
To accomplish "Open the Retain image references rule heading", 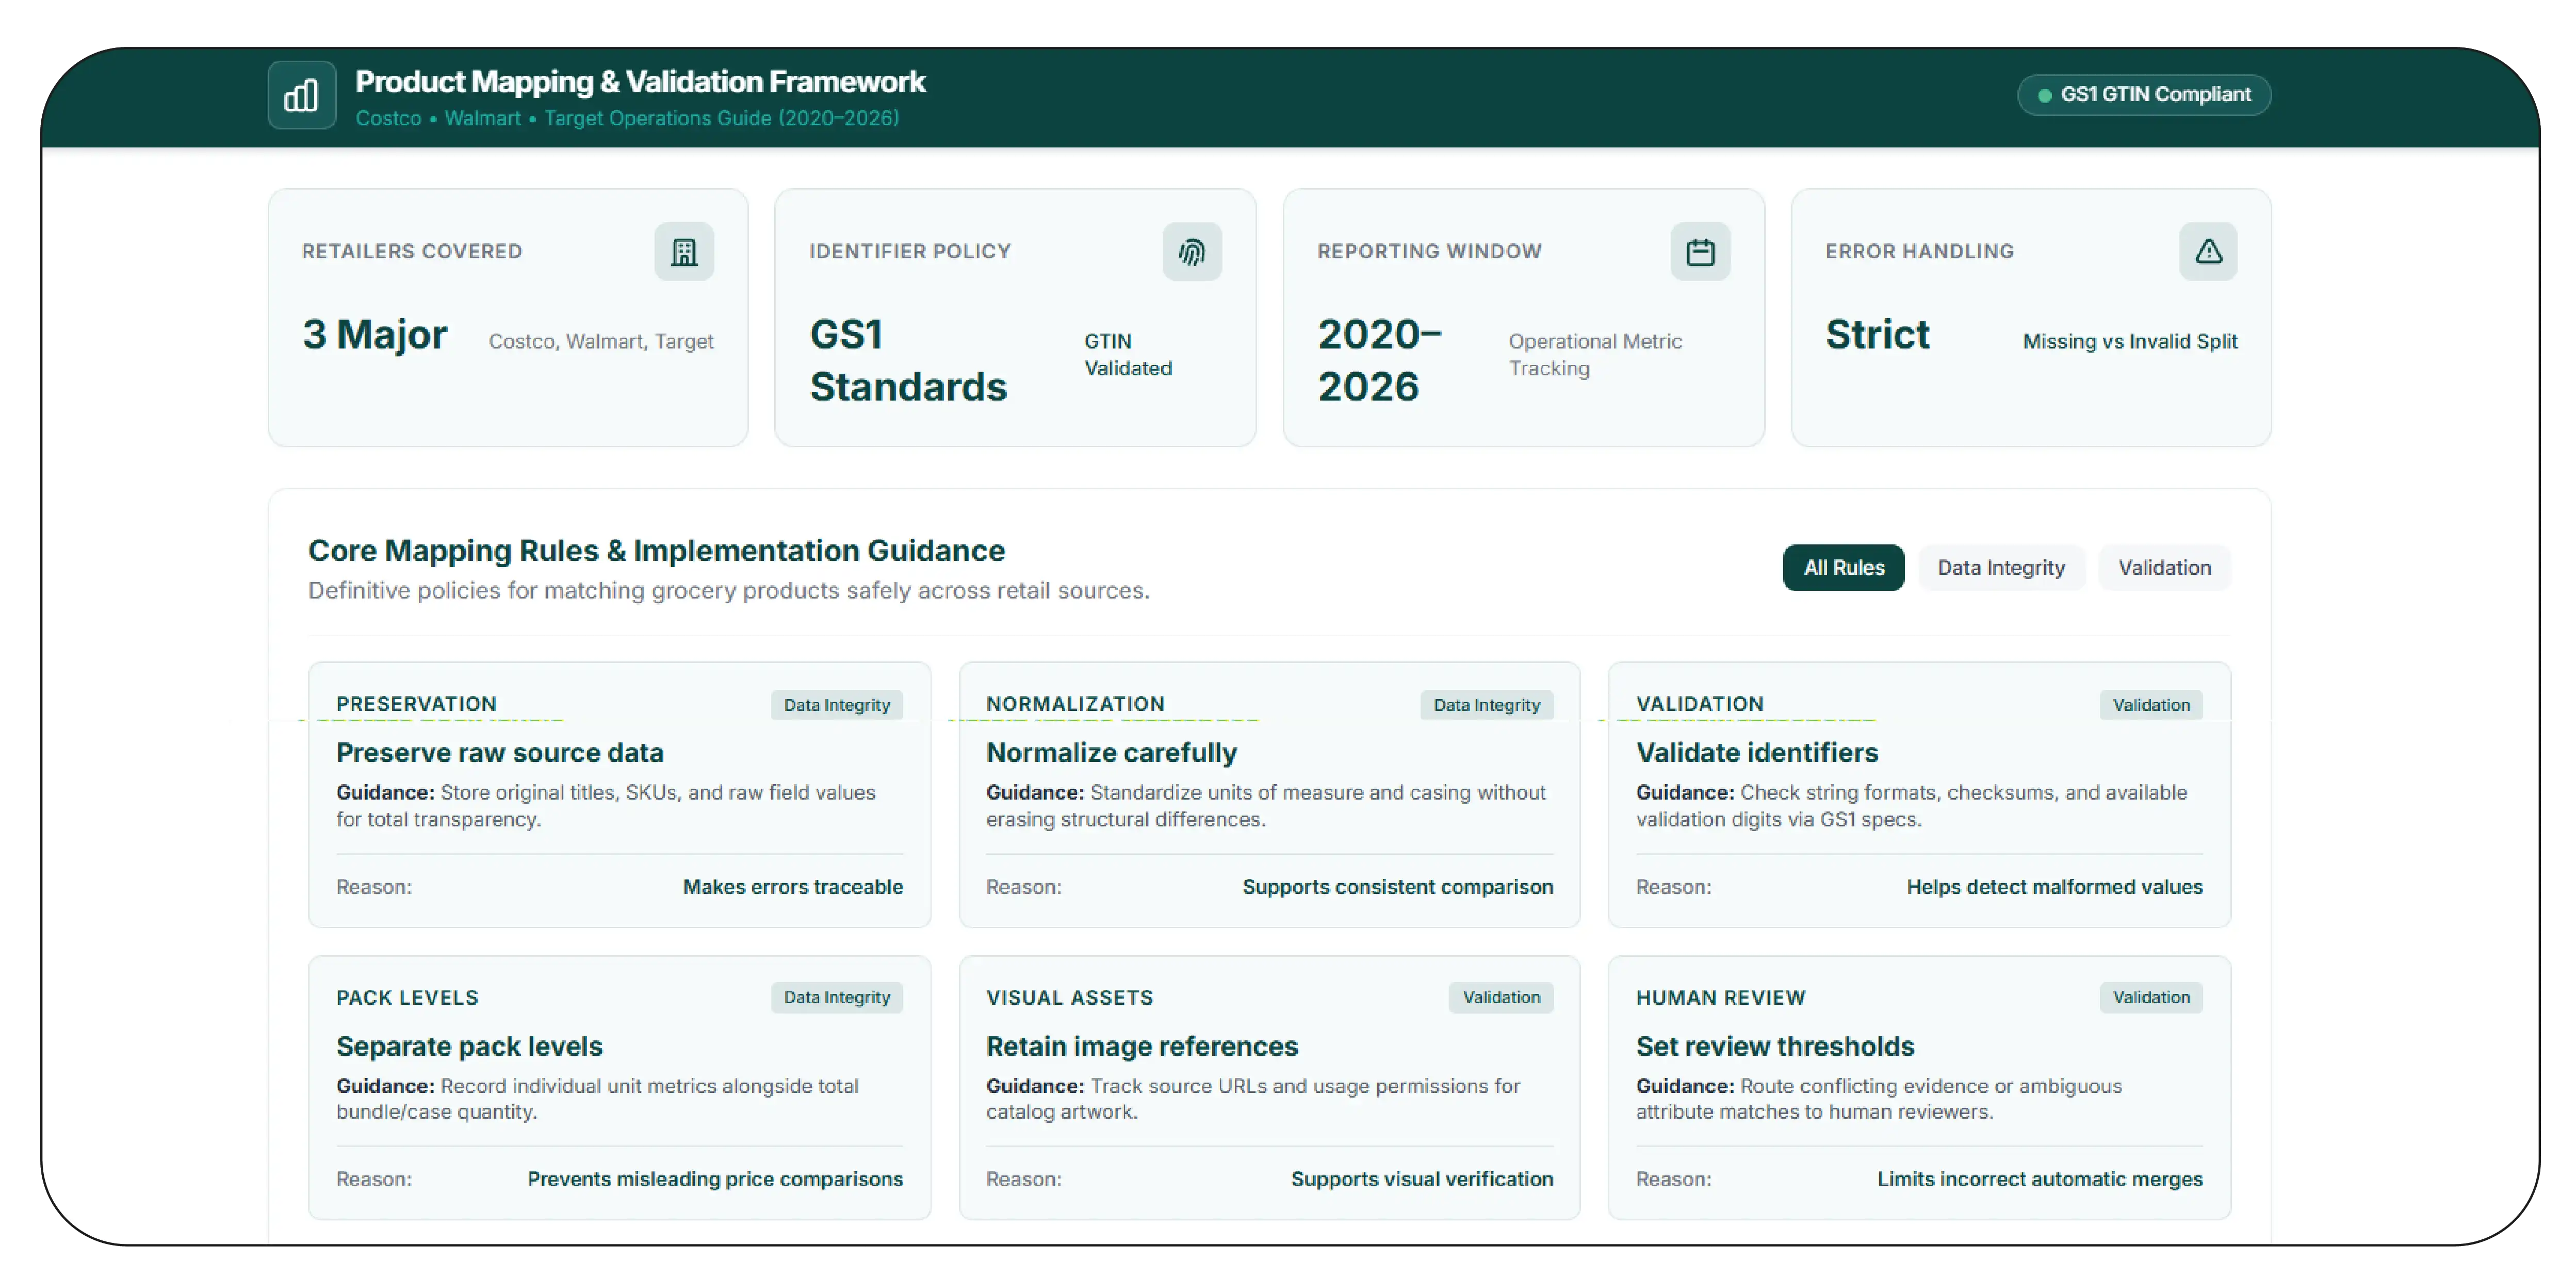I will coord(1141,1046).
